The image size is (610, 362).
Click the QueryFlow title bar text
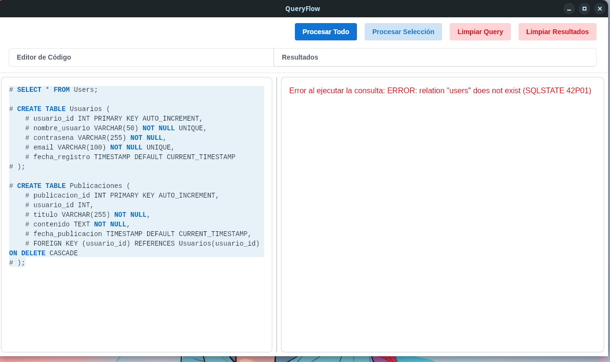click(x=303, y=9)
